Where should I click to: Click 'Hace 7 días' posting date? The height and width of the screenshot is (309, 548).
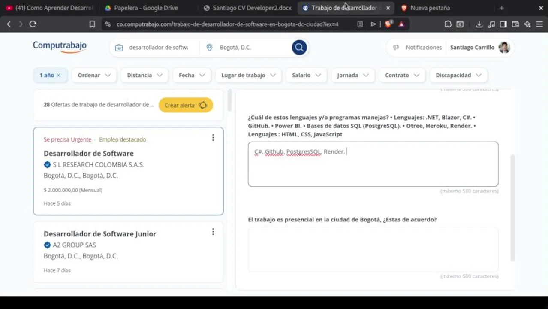pyautogui.click(x=57, y=270)
